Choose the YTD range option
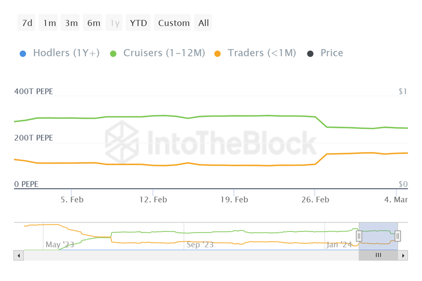Screen dimensions: 422x281 pos(138,23)
